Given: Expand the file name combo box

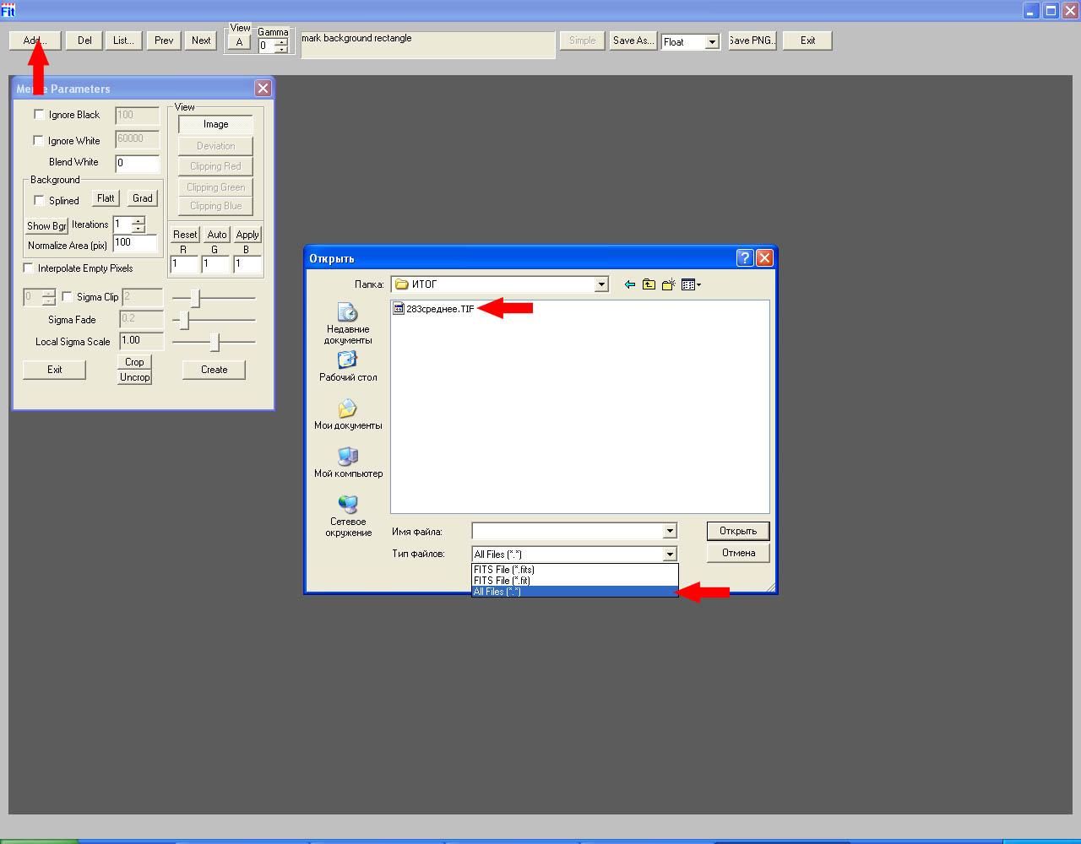Looking at the screenshot, I should 670,532.
